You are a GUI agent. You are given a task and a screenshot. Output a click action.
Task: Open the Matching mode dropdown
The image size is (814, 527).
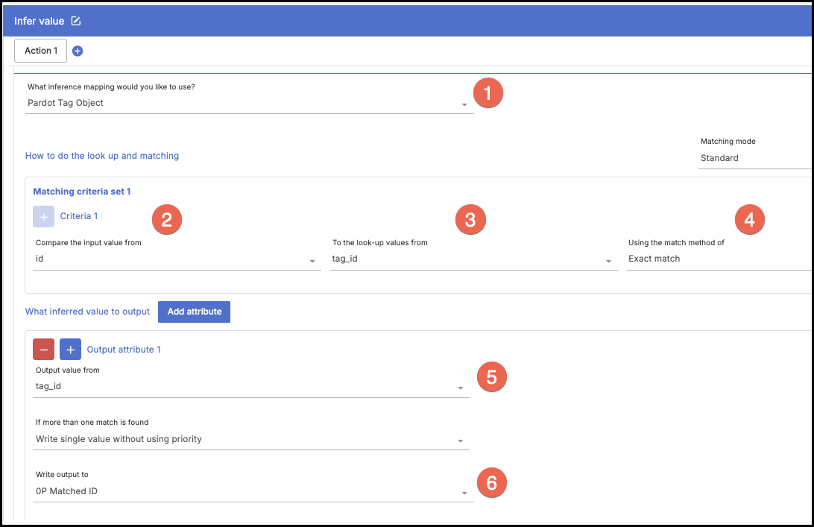(x=754, y=158)
